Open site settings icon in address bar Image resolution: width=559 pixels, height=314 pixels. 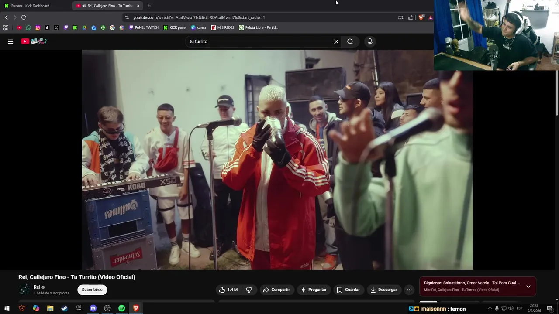tap(127, 17)
